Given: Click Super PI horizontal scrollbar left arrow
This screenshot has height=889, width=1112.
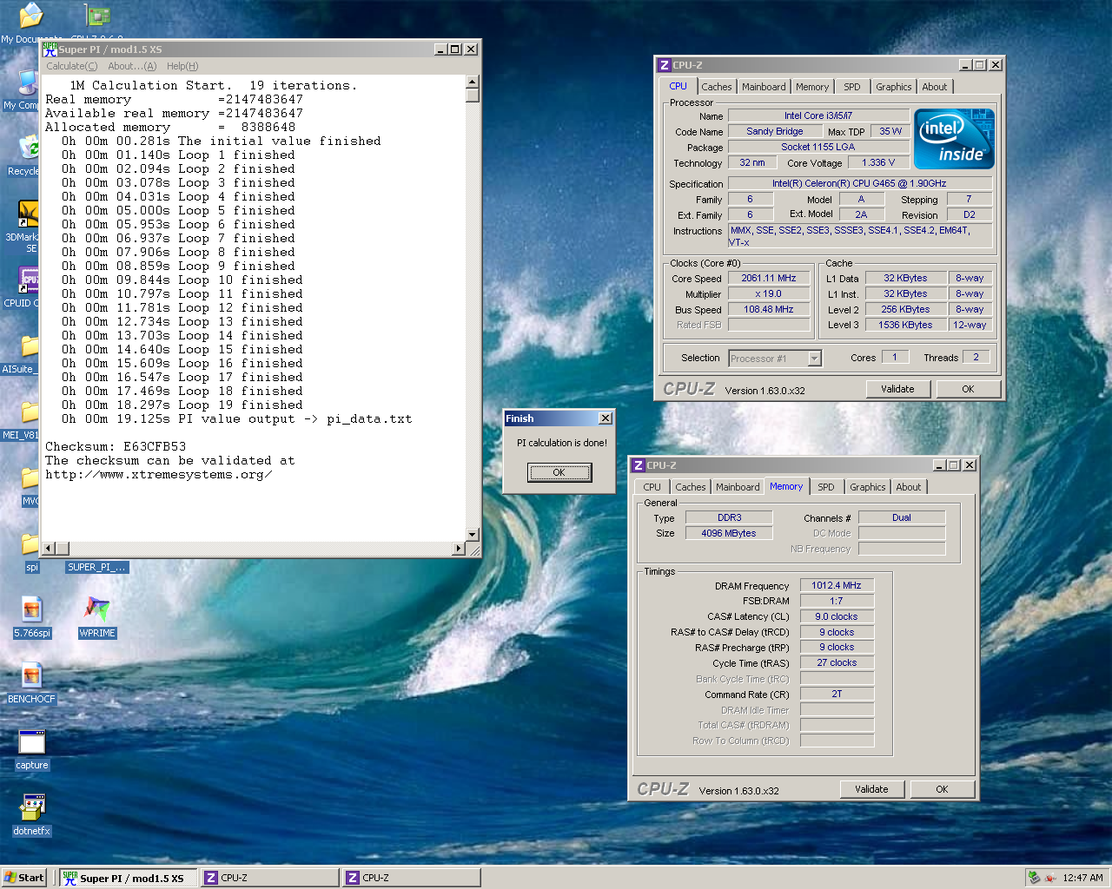Looking at the screenshot, I should [x=49, y=548].
